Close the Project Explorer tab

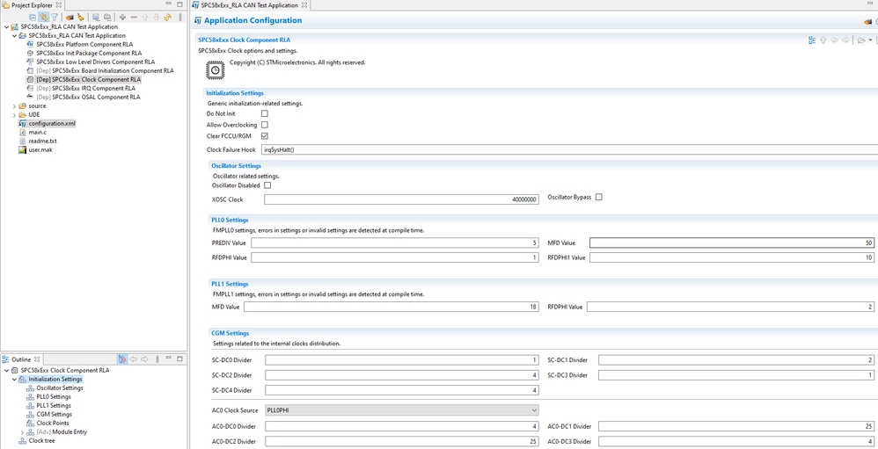(x=59, y=4)
